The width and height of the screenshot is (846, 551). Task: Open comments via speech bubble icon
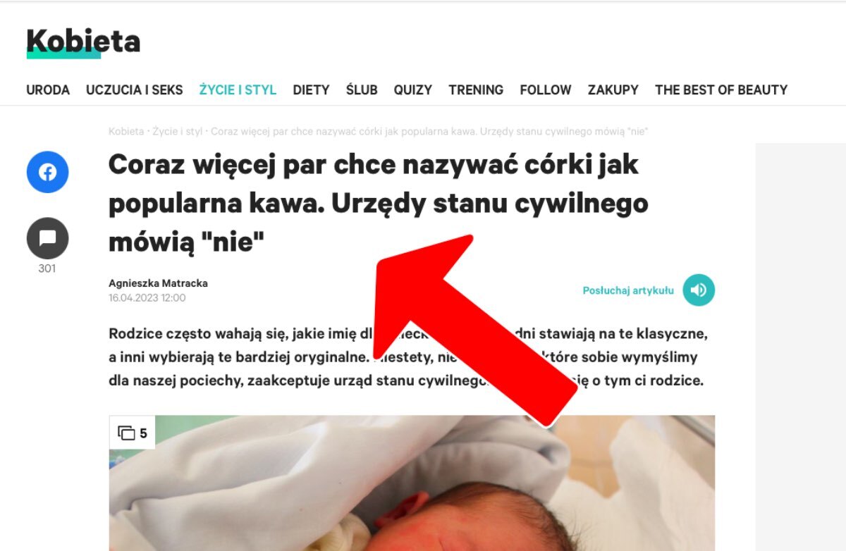point(47,238)
